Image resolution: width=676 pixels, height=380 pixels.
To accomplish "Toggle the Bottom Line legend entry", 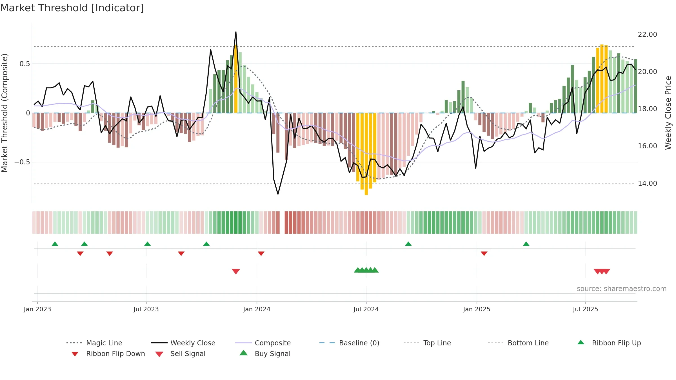I will [518, 343].
